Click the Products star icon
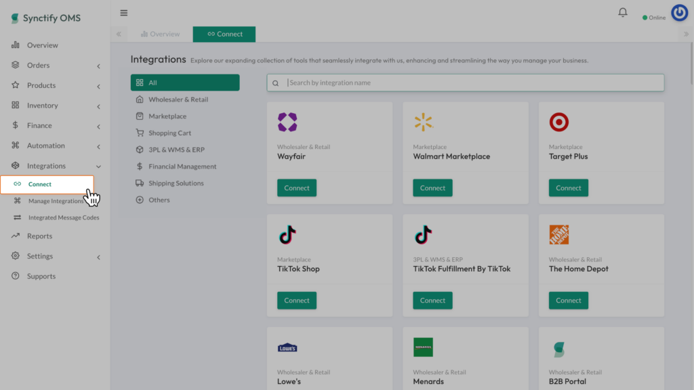694x390 pixels. point(16,85)
